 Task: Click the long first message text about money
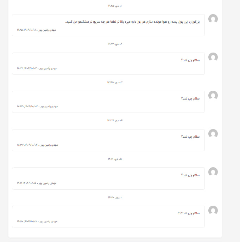click(132, 22)
